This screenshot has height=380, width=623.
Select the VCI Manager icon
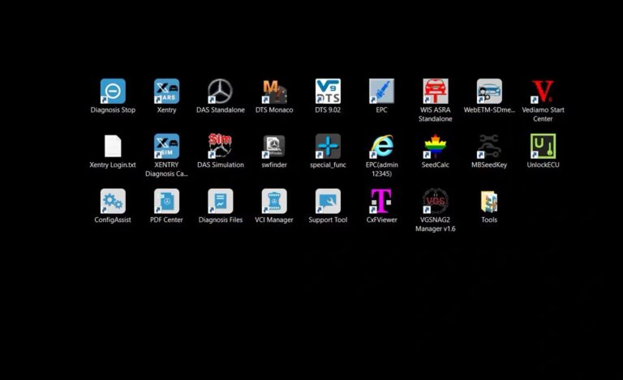(274, 201)
